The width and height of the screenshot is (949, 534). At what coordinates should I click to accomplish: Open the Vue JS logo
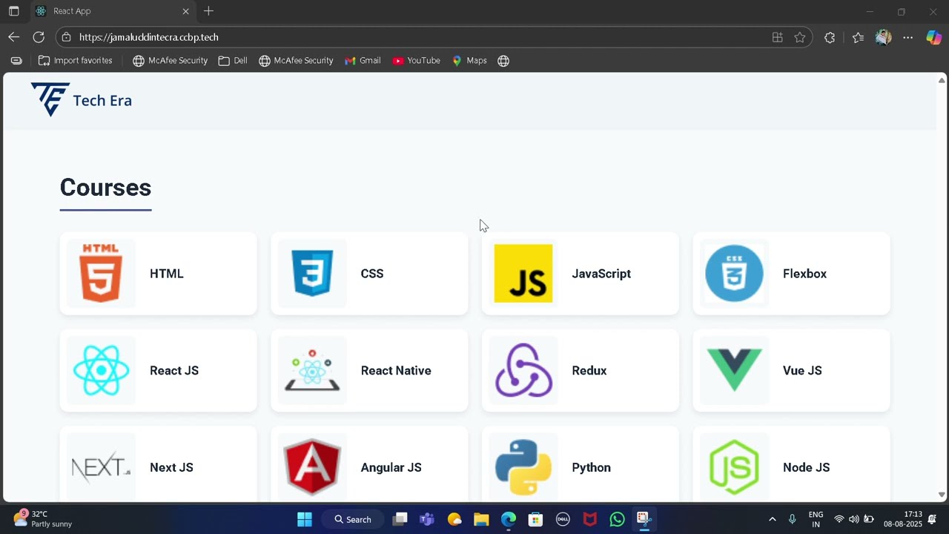(x=734, y=370)
